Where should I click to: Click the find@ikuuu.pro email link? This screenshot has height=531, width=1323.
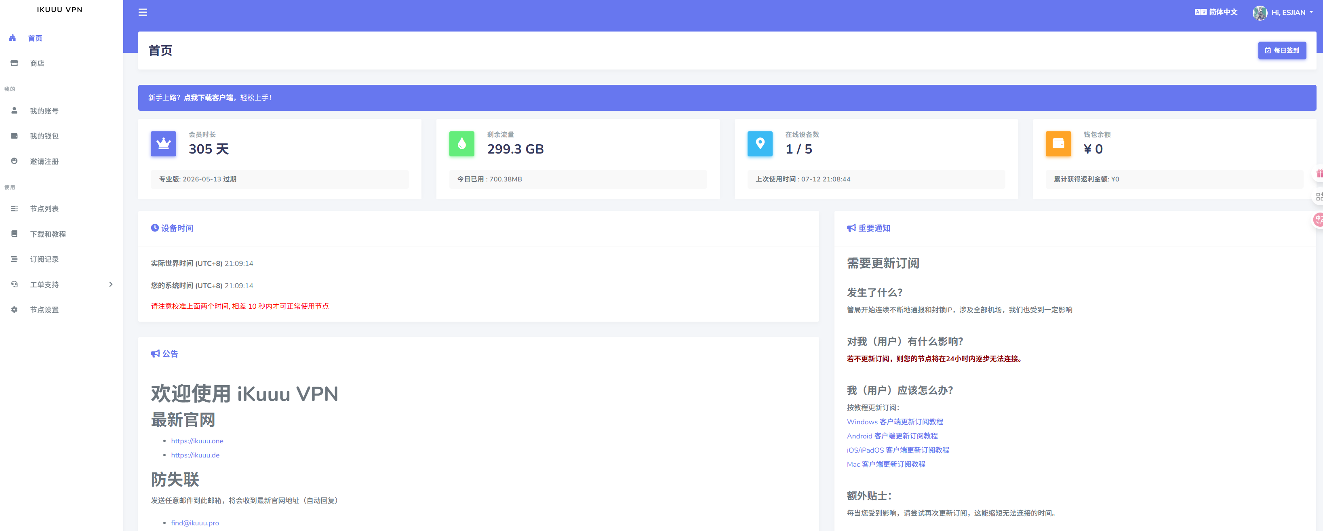tap(195, 523)
